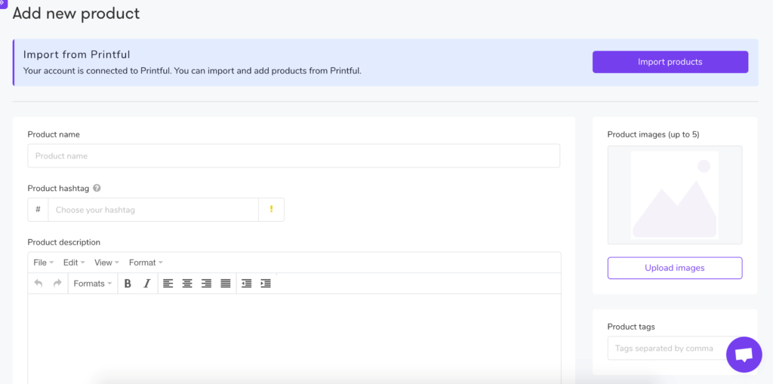Click the Import products button
The width and height of the screenshot is (773, 384).
(670, 62)
